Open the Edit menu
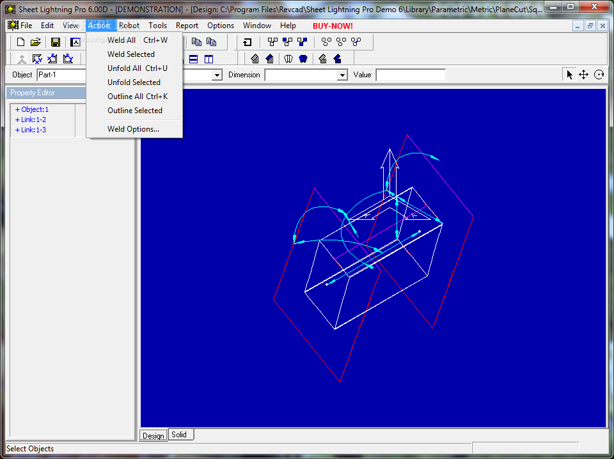Screen dimensions: 614x459 click(47, 26)
